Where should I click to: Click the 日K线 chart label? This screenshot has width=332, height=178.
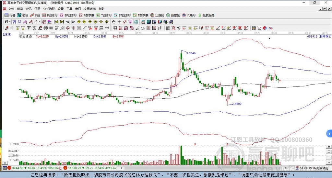coord(6,34)
